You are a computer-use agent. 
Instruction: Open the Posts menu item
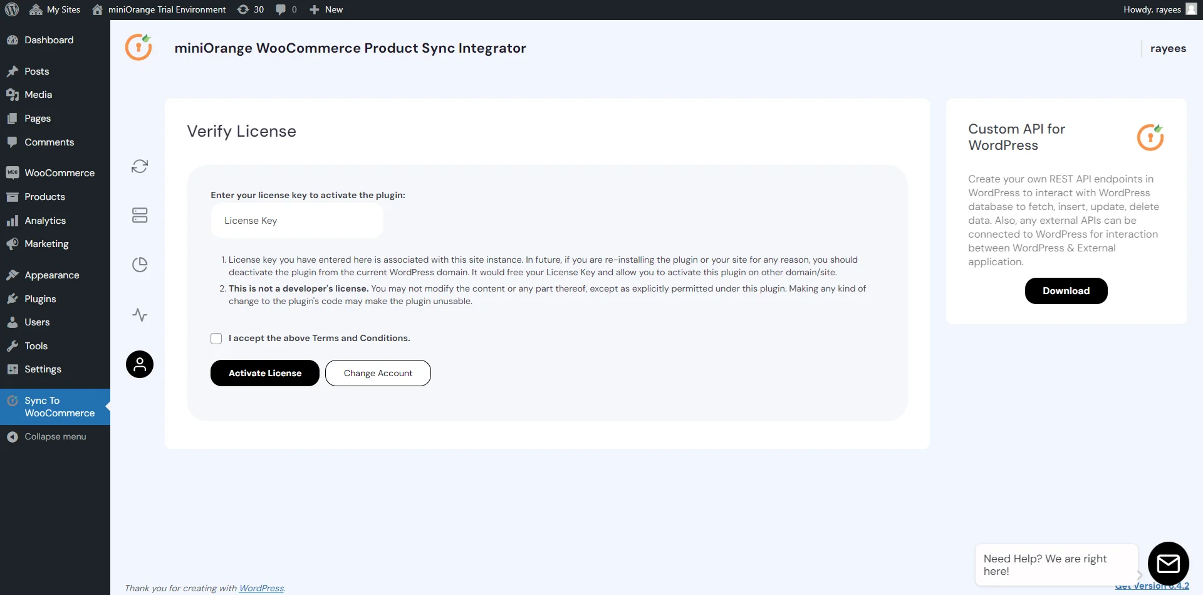click(x=55, y=71)
